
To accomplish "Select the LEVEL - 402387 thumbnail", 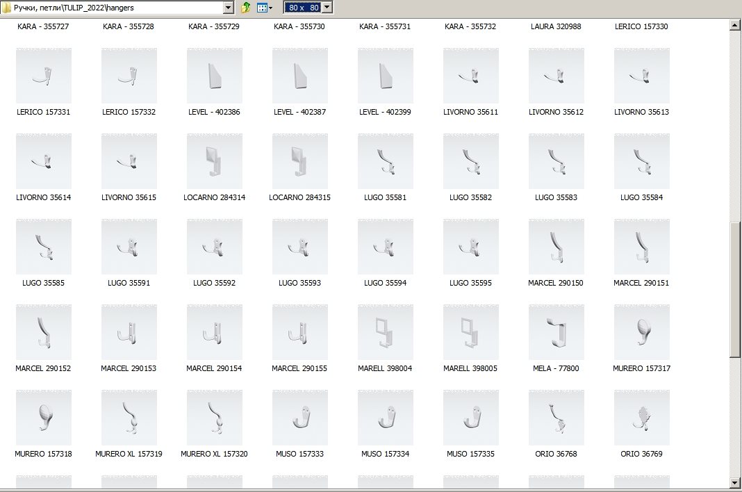I will pos(300,76).
